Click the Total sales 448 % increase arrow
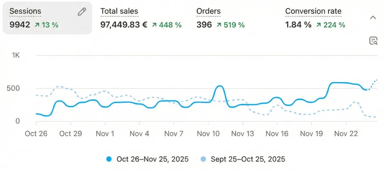The height and width of the screenshot is (171, 384). pos(155,25)
